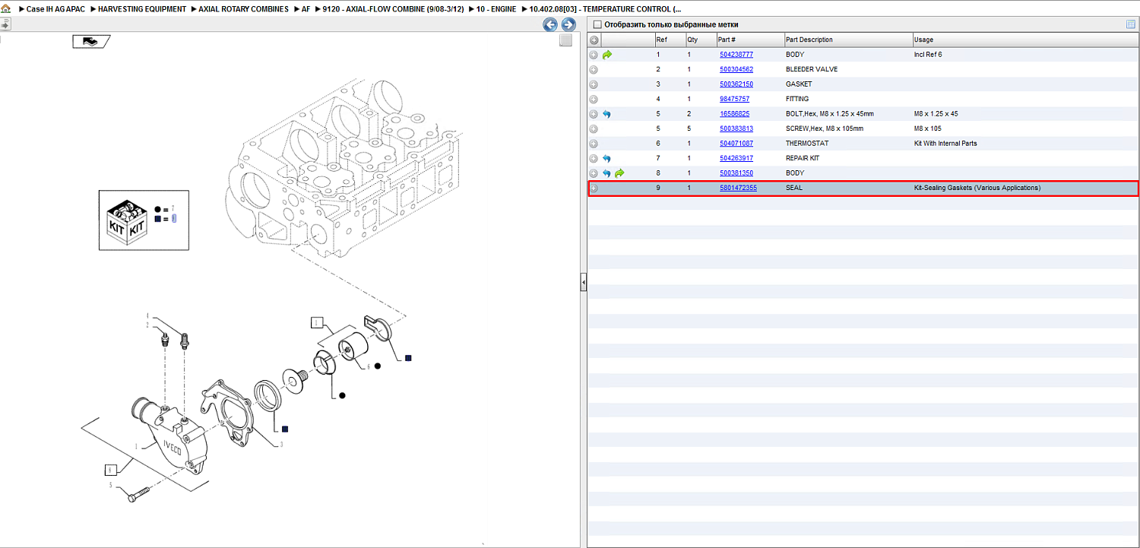Select boxed callout 1 near the thermostat
The height and width of the screenshot is (548, 1140).
click(317, 322)
